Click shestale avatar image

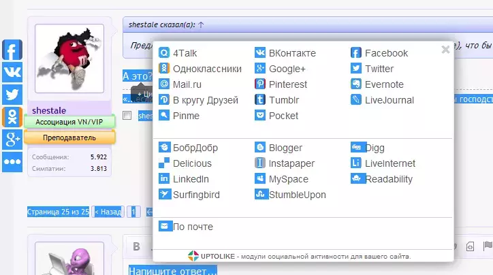69,59
